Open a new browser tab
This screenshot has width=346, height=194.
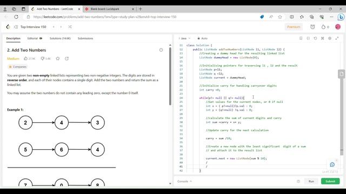(141, 9)
